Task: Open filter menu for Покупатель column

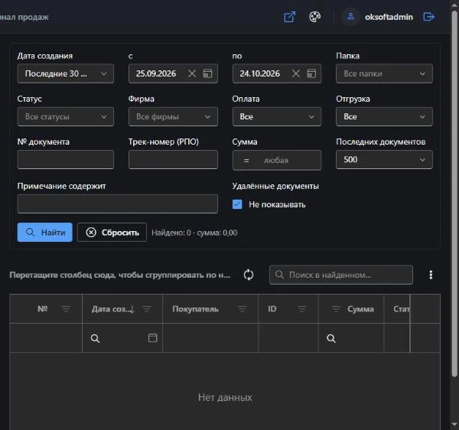Action: (242, 309)
